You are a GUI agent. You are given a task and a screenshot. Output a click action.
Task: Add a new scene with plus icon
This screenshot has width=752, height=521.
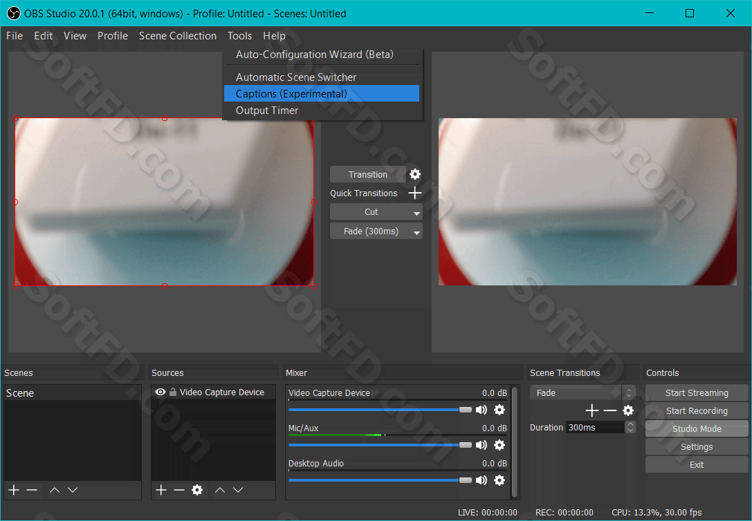point(14,490)
